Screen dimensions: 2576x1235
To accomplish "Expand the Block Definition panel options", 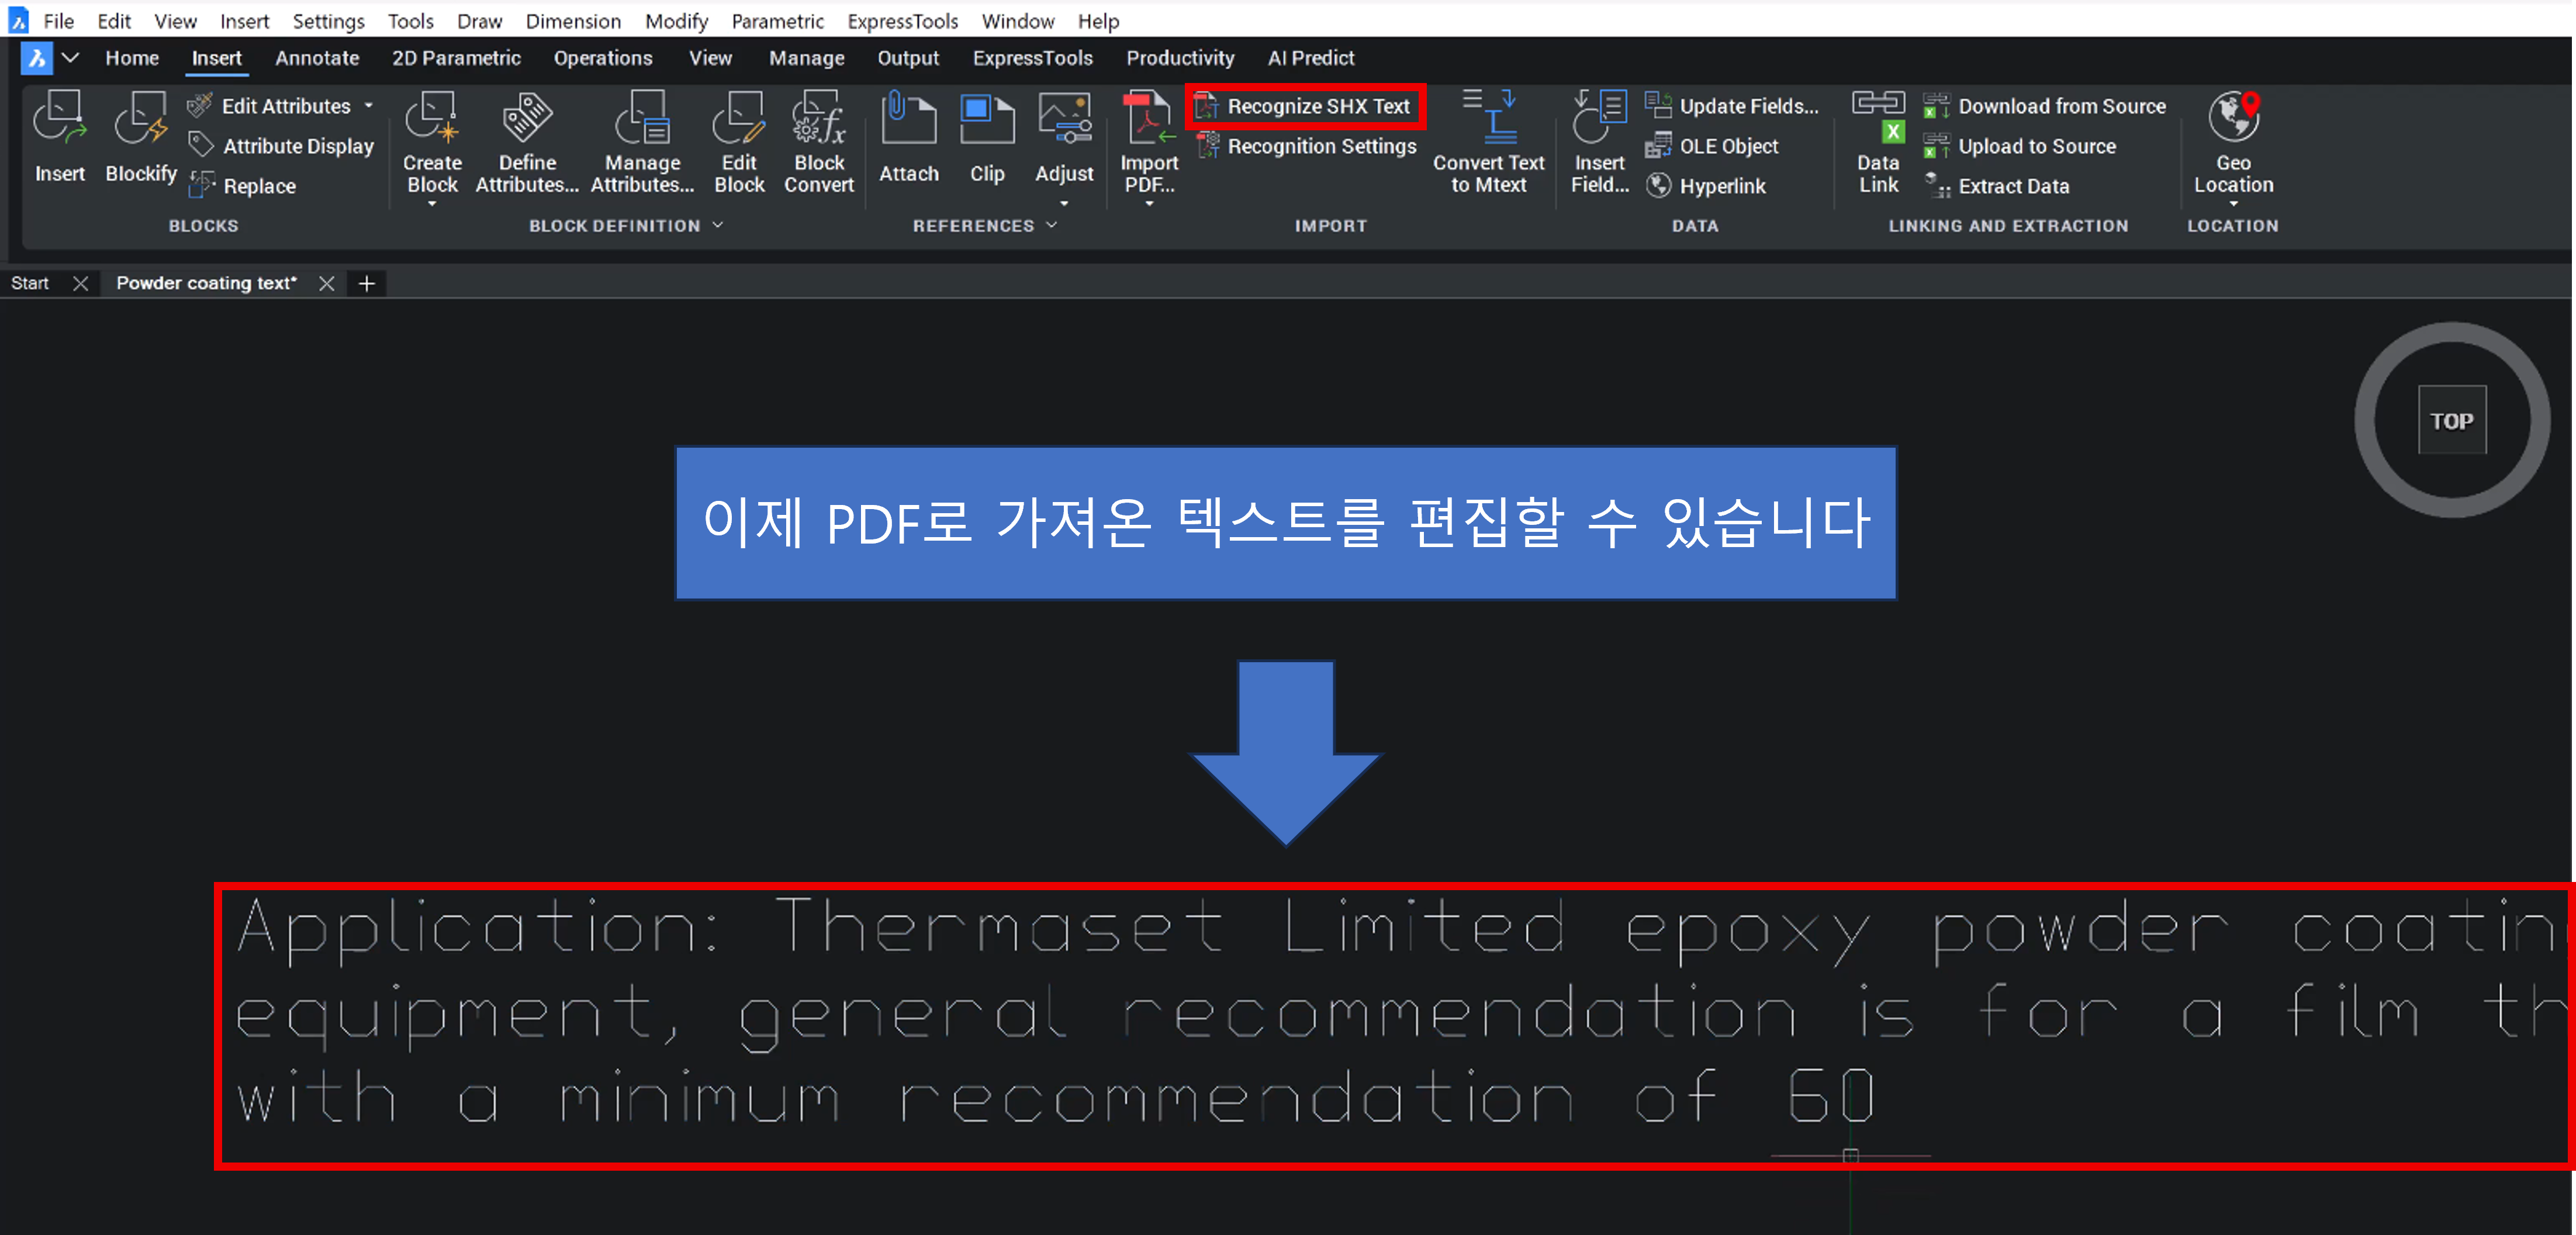I will [718, 225].
